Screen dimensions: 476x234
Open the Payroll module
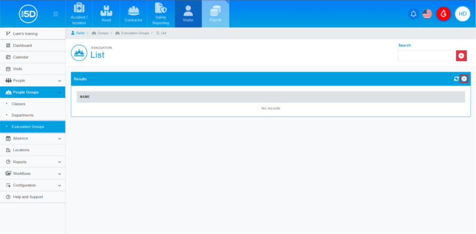pos(216,14)
